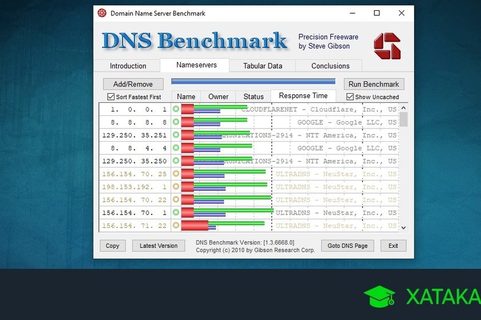Click the status circle beside 8.8.8.8

[x=176, y=122]
